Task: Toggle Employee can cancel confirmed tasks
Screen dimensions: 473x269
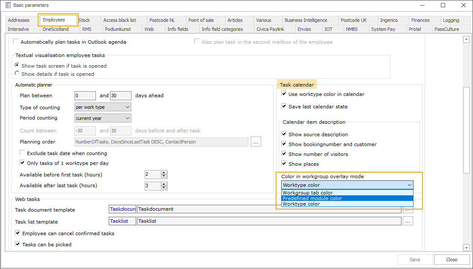Action: (x=18, y=233)
